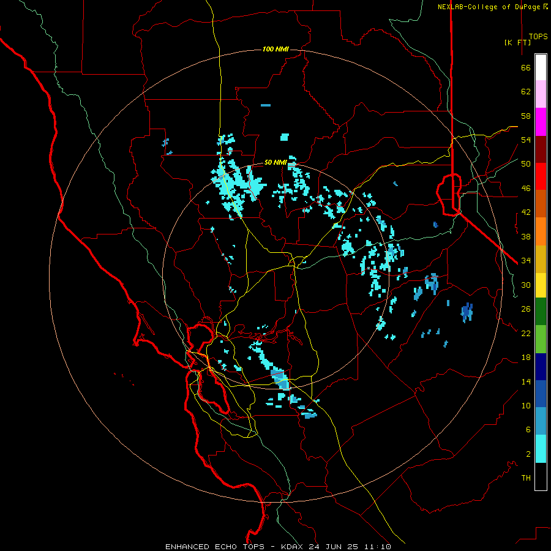
Task: Click the legend value 30
Action: point(526,285)
